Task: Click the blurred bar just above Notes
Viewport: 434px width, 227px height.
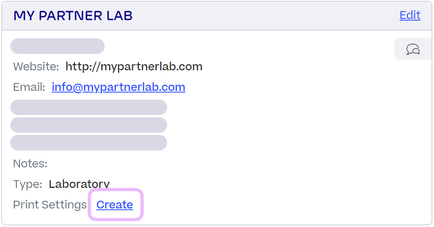Action: point(89,143)
